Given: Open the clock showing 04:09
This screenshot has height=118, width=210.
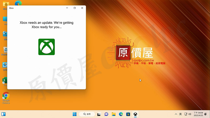Looking at the screenshot, I should [198, 114].
